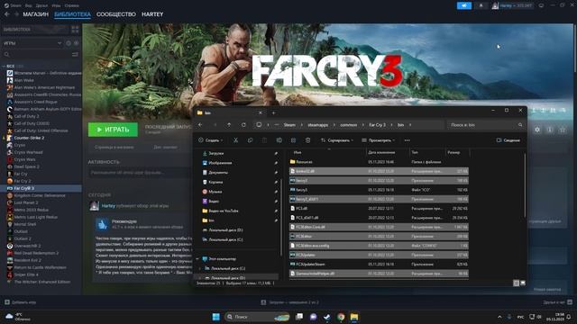Click the steamapps breadcrumb in address bar
This screenshot has height=324, width=577.
[317, 125]
